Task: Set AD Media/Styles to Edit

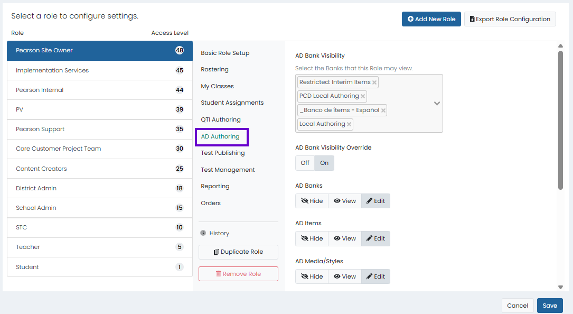Action: point(375,276)
